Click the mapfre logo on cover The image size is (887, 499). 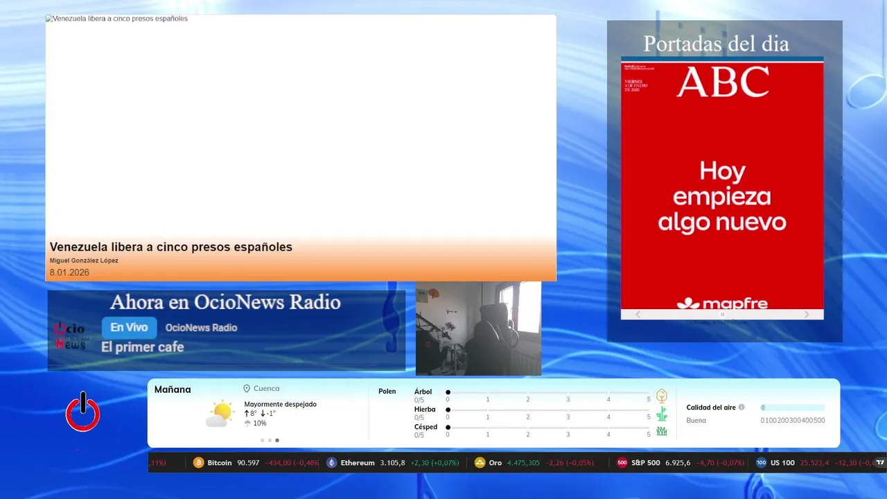(722, 304)
